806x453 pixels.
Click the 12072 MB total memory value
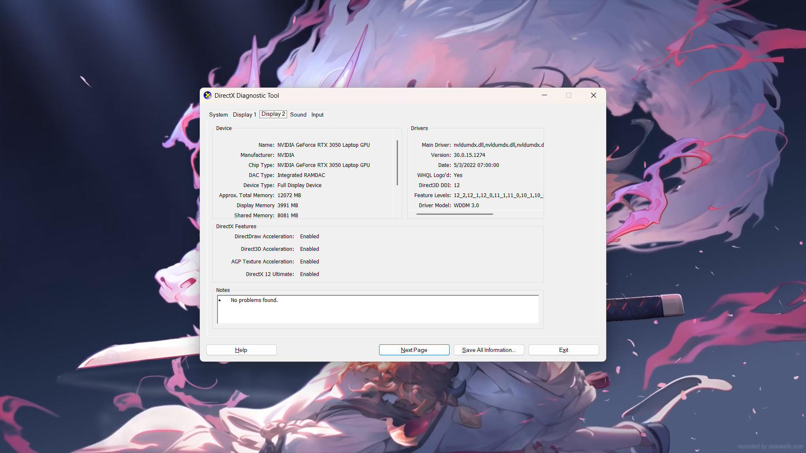point(289,195)
